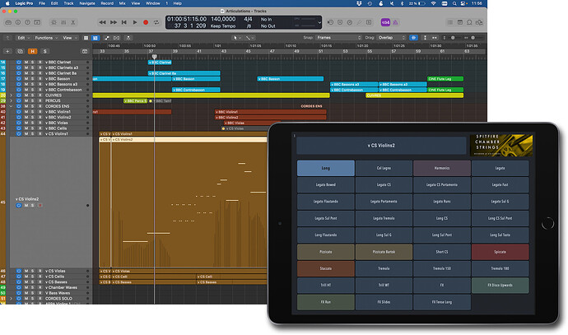Tap the Staccato articulation button
The width and height of the screenshot is (568, 335).
point(325,268)
